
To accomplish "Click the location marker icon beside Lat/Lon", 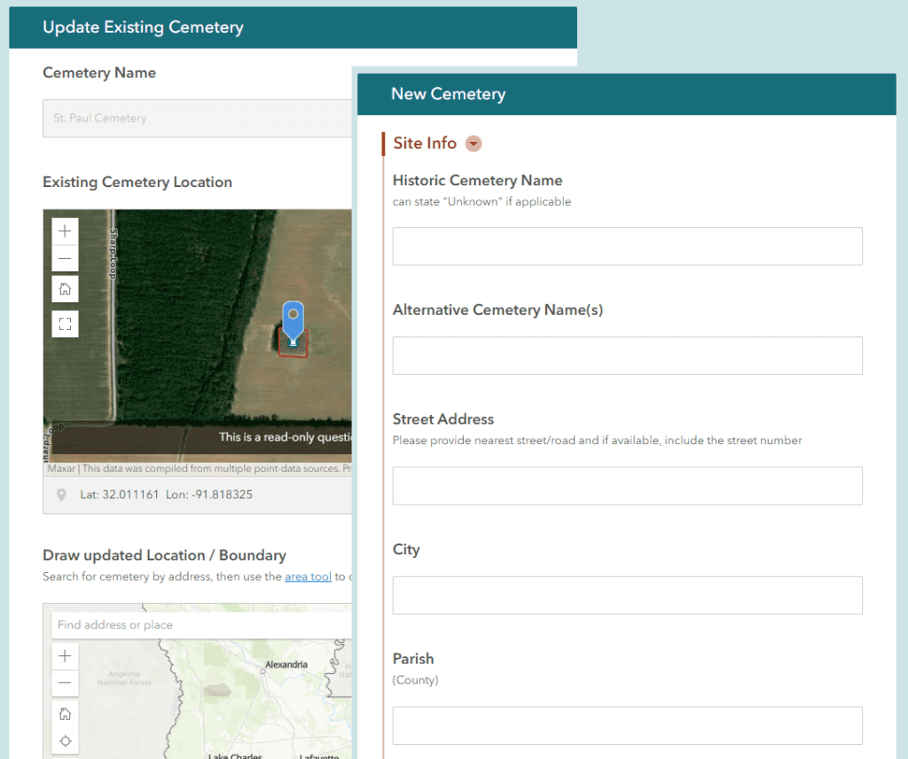I will 61,495.
